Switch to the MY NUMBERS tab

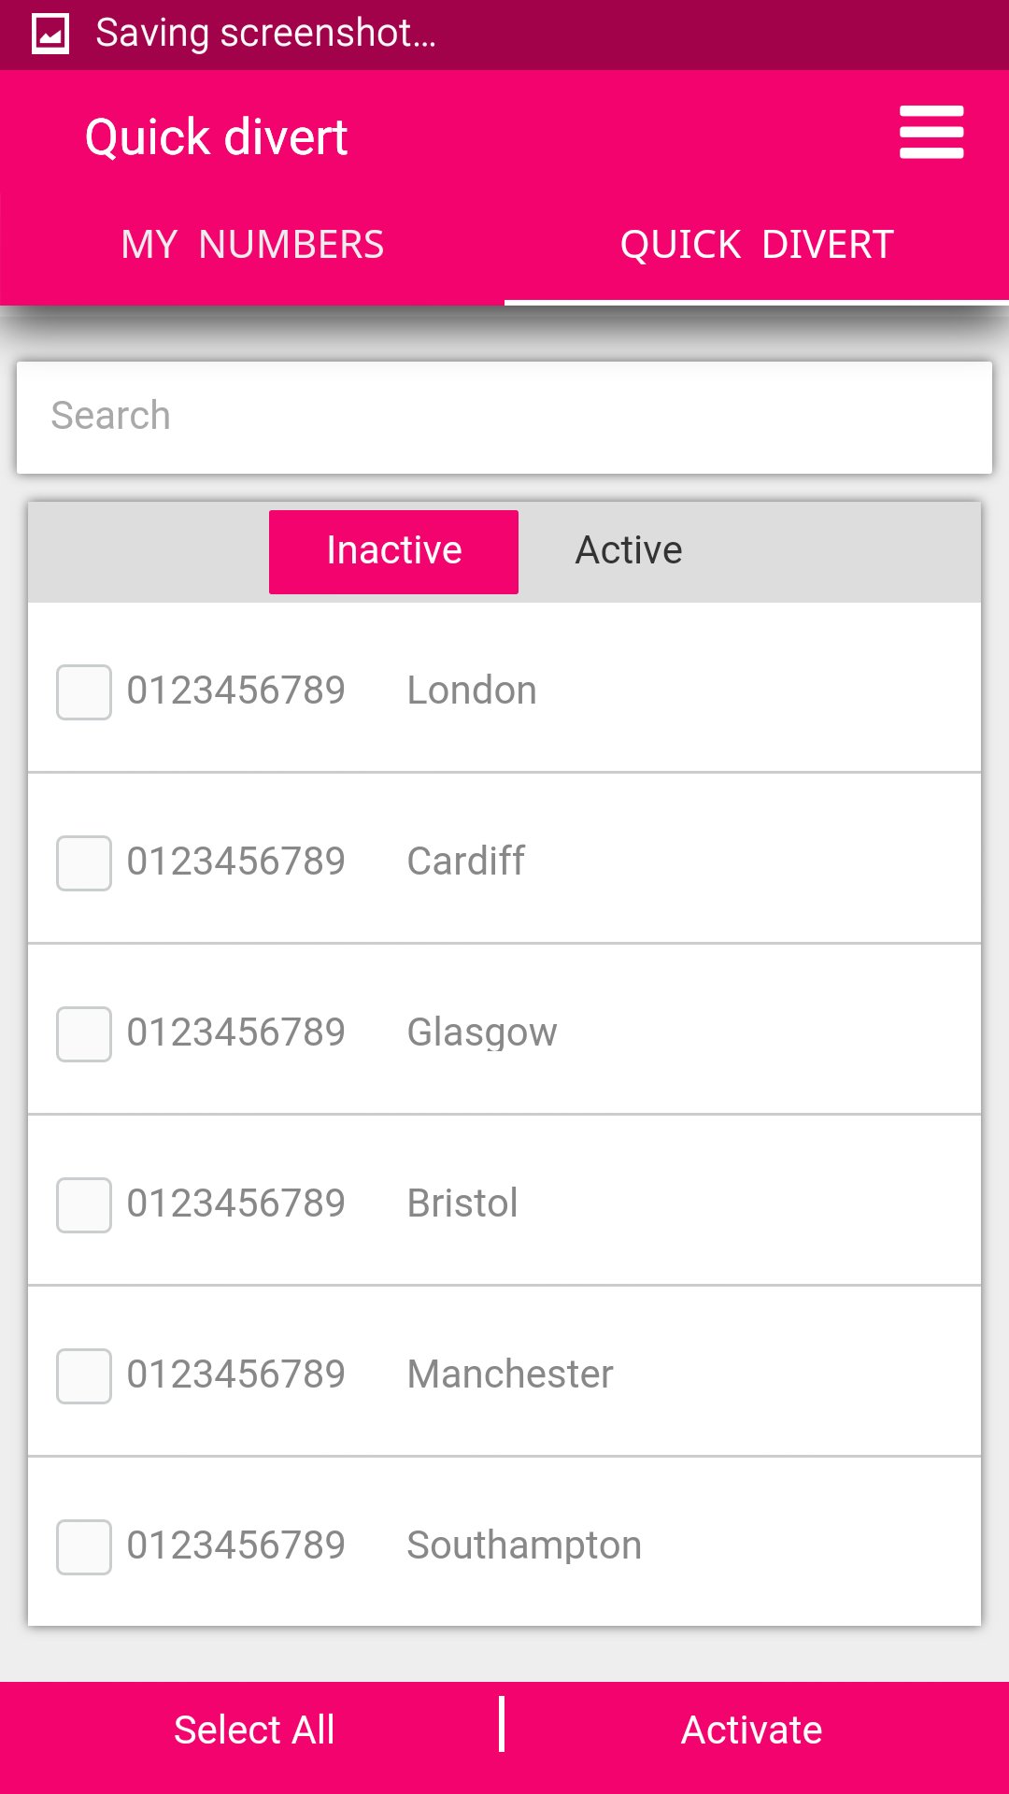pos(252,245)
